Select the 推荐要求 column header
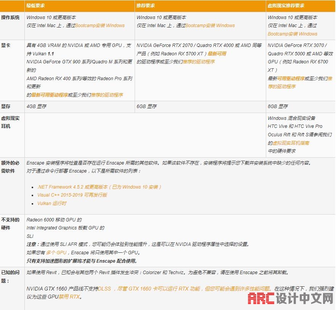Screen dimensions: 336x310 [146, 6]
